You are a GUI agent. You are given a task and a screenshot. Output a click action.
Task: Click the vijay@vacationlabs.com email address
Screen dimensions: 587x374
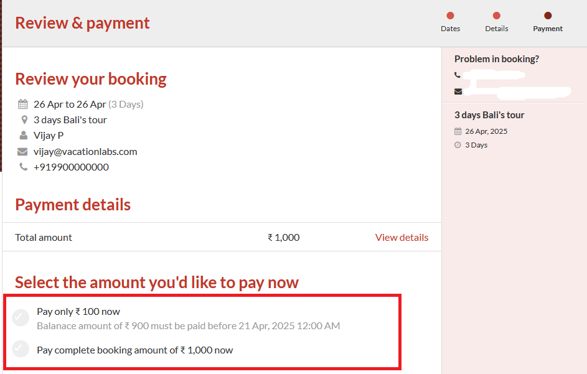pos(85,151)
